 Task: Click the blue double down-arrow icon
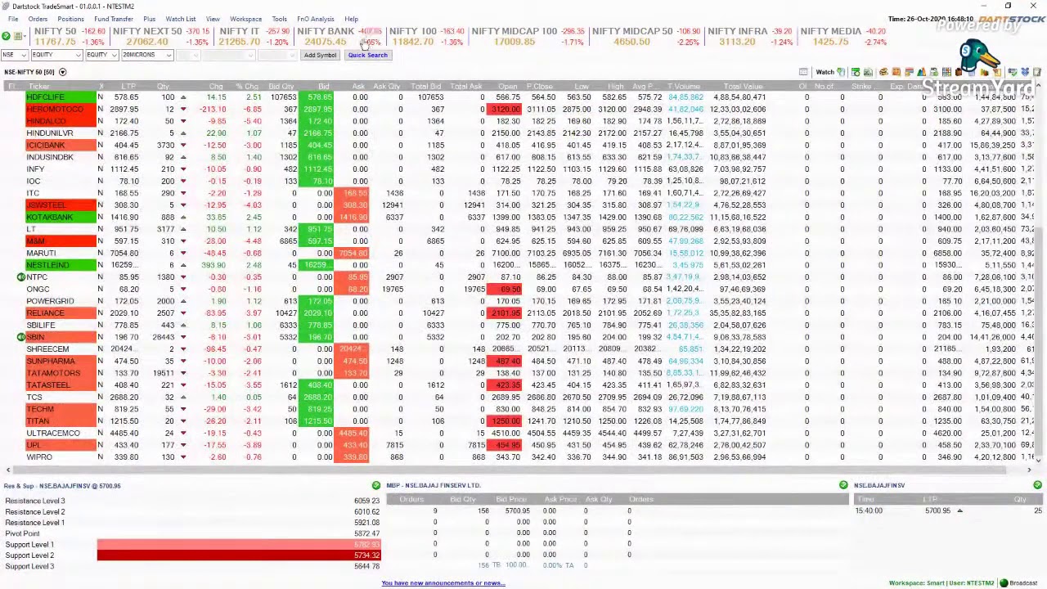pyautogui.click(x=1024, y=72)
